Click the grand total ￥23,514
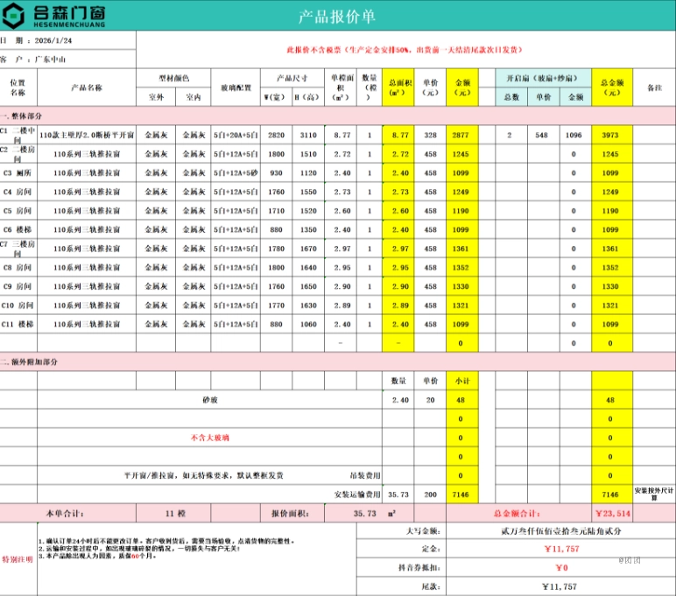This screenshot has height=596, width=676. pos(612,514)
